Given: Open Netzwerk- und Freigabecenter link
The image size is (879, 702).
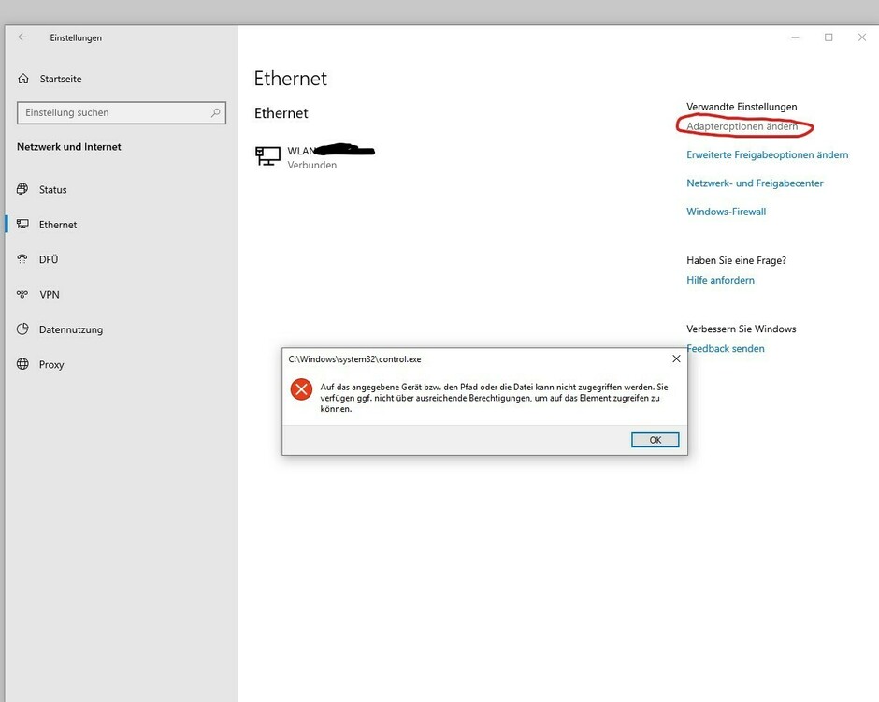Looking at the screenshot, I should click(x=755, y=183).
